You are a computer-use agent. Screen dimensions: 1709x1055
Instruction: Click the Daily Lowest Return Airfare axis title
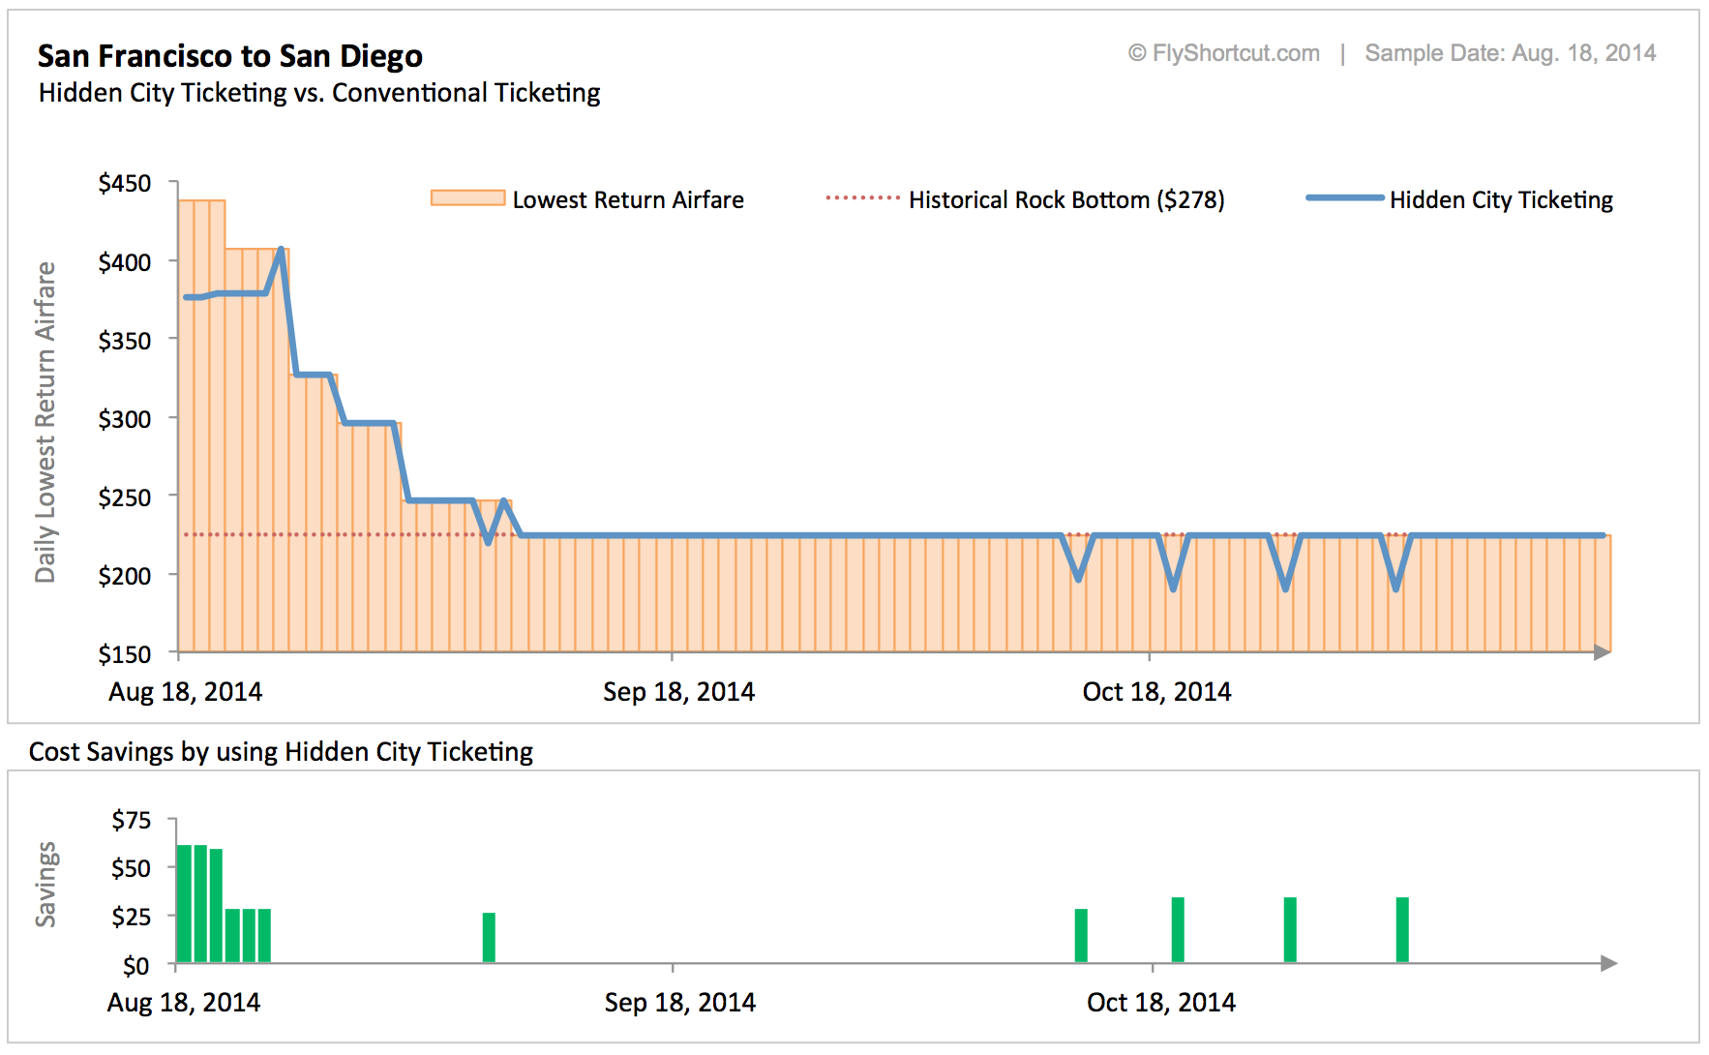[45, 422]
